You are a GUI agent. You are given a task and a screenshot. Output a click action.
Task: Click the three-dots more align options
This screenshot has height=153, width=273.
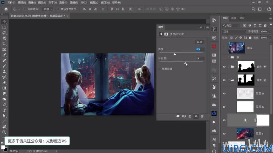[x=139, y=9]
